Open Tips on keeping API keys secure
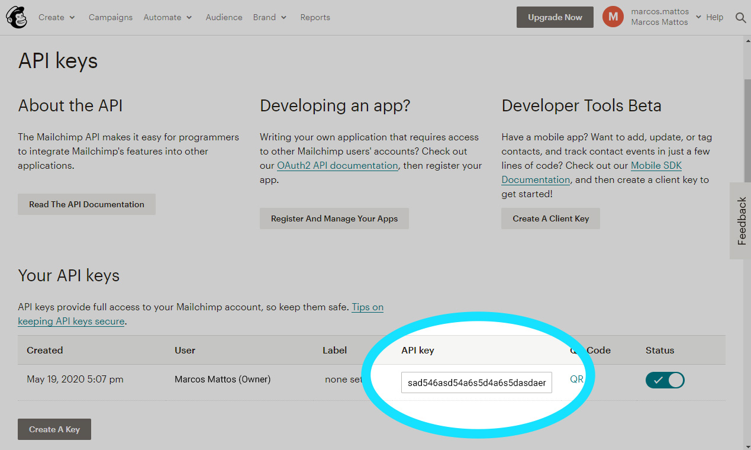Viewport: 751px width, 450px height. click(201, 314)
